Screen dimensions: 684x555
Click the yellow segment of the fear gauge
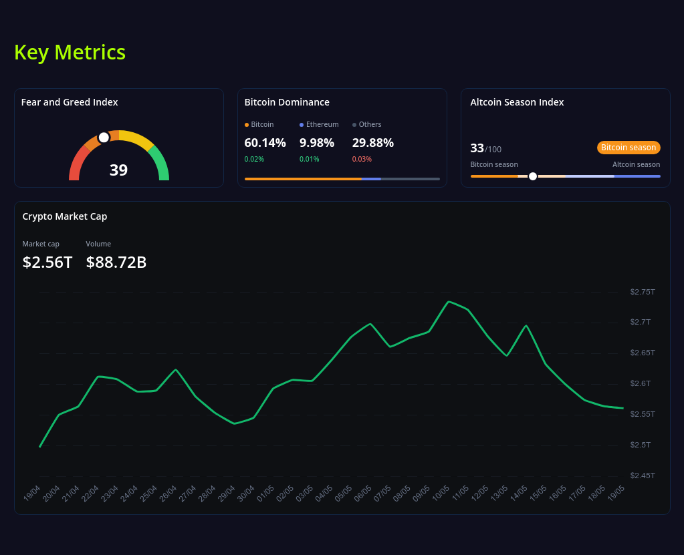(136, 138)
